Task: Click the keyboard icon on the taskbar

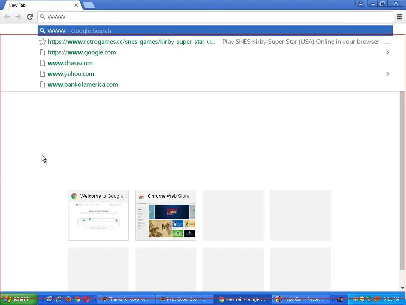Action: click(x=340, y=299)
